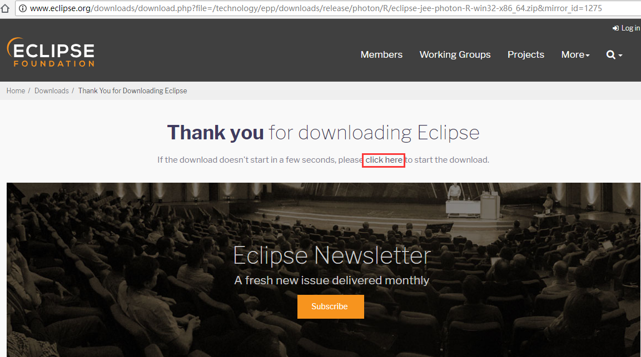Open the Members menu item
The height and width of the screenshot is (357, 641).
coord(381,55)
